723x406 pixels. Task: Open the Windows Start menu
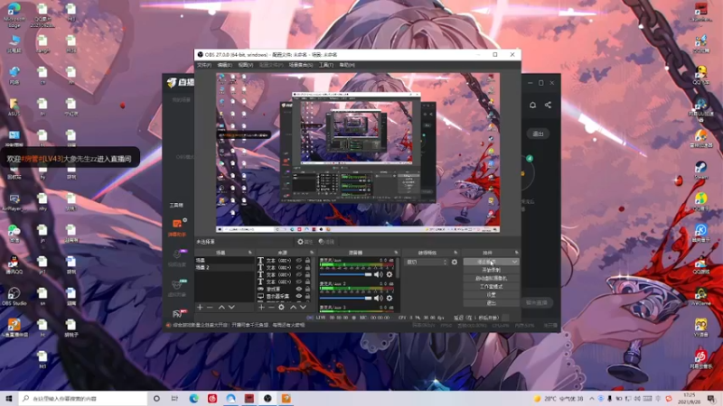point(9,399)
